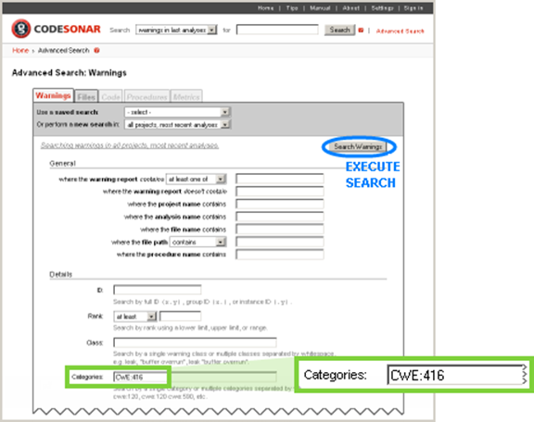
Task: Focus warning report doesn't contain field
Action: [x=280, y=192]
